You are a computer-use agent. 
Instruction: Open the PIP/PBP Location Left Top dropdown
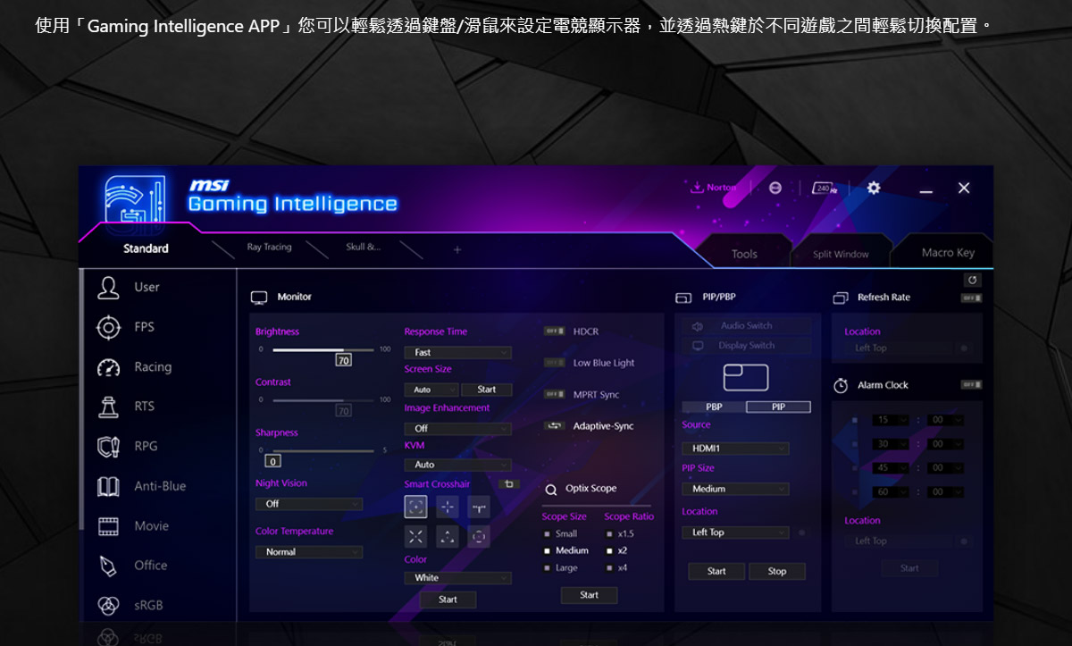(x=735, y=533)
